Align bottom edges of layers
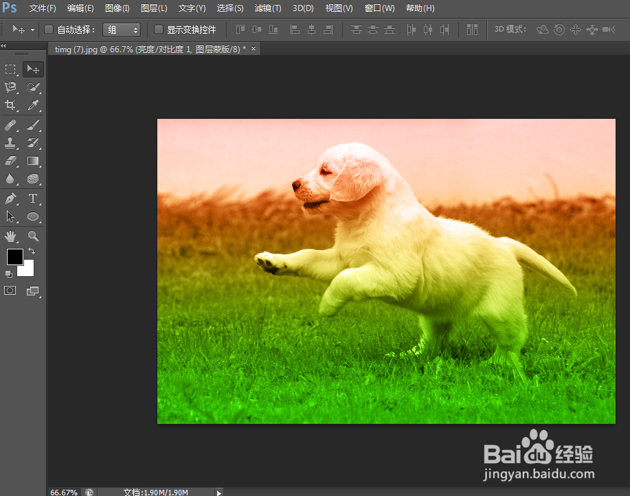The image size is (630, 496). pyautogui.click(x=273, y=30)
